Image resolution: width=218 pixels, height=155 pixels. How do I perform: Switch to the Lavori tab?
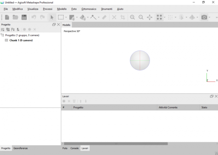tap(85, 148)
